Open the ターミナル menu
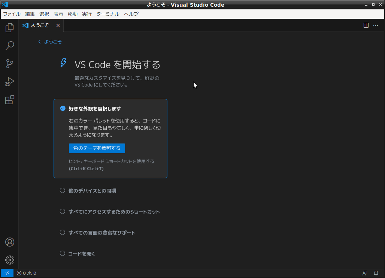This screenshot has width=385, height=278. pos(108,14)
